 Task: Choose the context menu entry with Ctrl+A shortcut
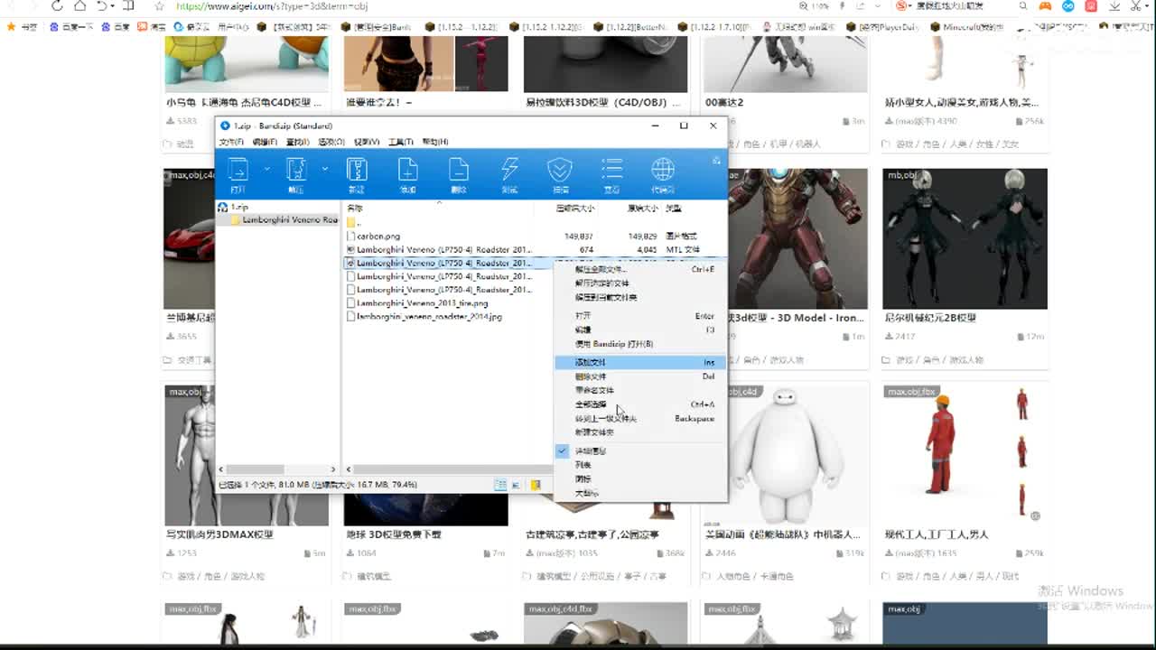click(x=639, y=404)
